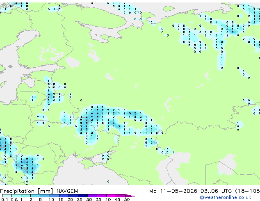Click the 'Precipitation [mm]' title text

27,191
